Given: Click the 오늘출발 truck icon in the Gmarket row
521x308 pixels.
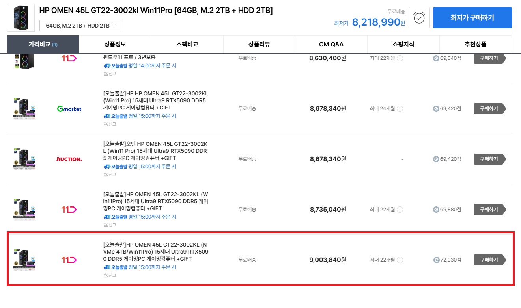Looking at the screenshot, I should [x=107, y=116].
